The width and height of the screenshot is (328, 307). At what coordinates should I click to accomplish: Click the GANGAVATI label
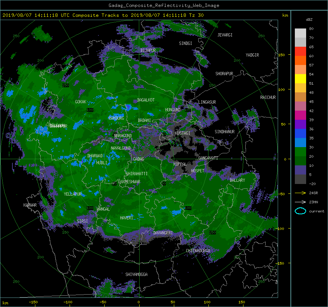point(208,158)
